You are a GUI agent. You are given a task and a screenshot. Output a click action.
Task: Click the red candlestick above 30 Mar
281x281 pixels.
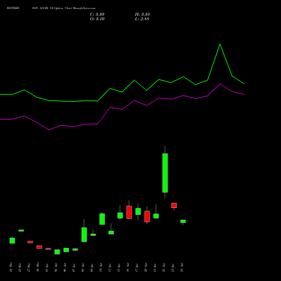(x=39, y=247)
